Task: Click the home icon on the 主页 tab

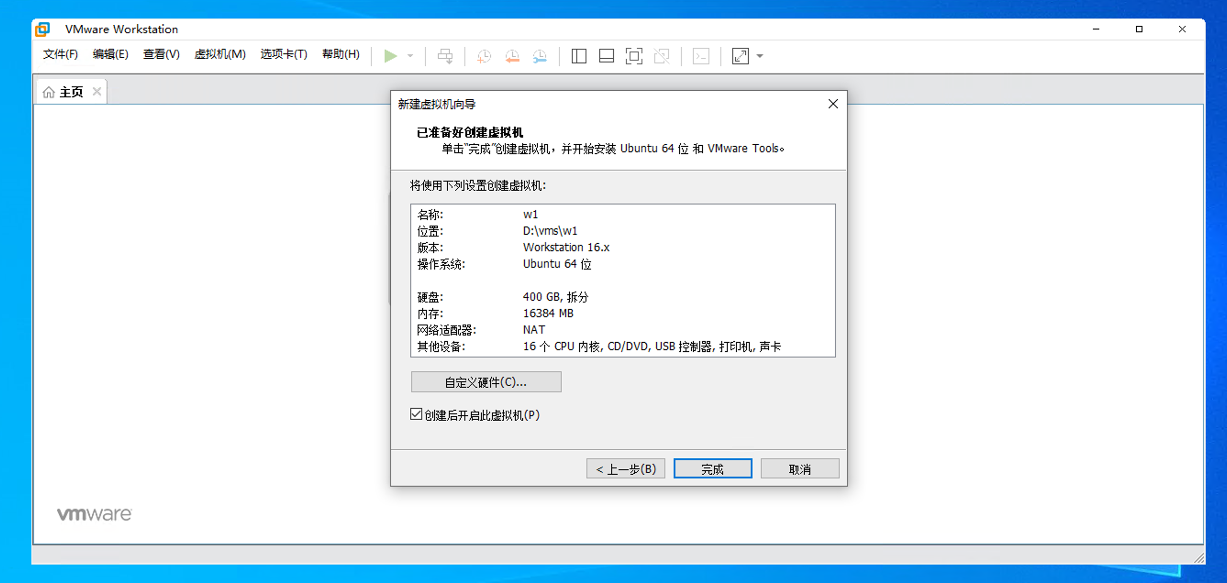Action: (x=49, y=91)
